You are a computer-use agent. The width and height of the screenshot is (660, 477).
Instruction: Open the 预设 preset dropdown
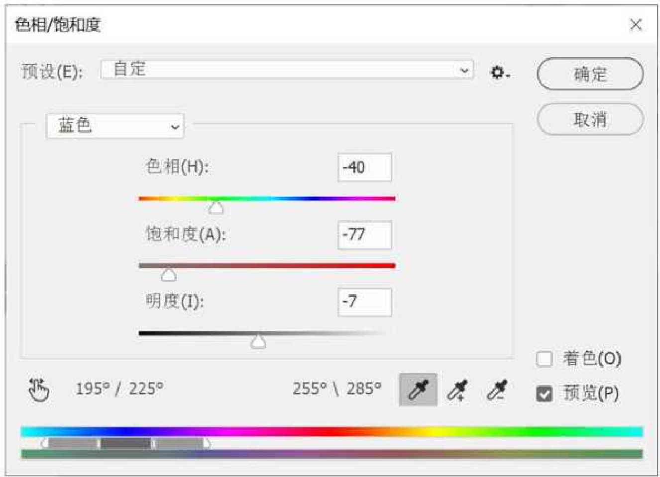(287, 70)
